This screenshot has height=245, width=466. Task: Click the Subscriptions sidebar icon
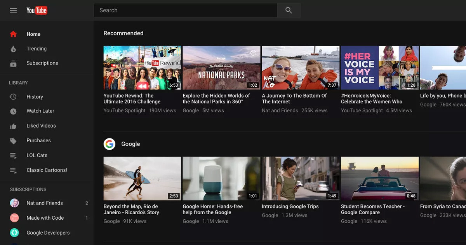(13, 63)
